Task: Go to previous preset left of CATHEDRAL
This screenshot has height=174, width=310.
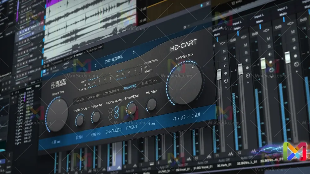Action: pos(96,65)
